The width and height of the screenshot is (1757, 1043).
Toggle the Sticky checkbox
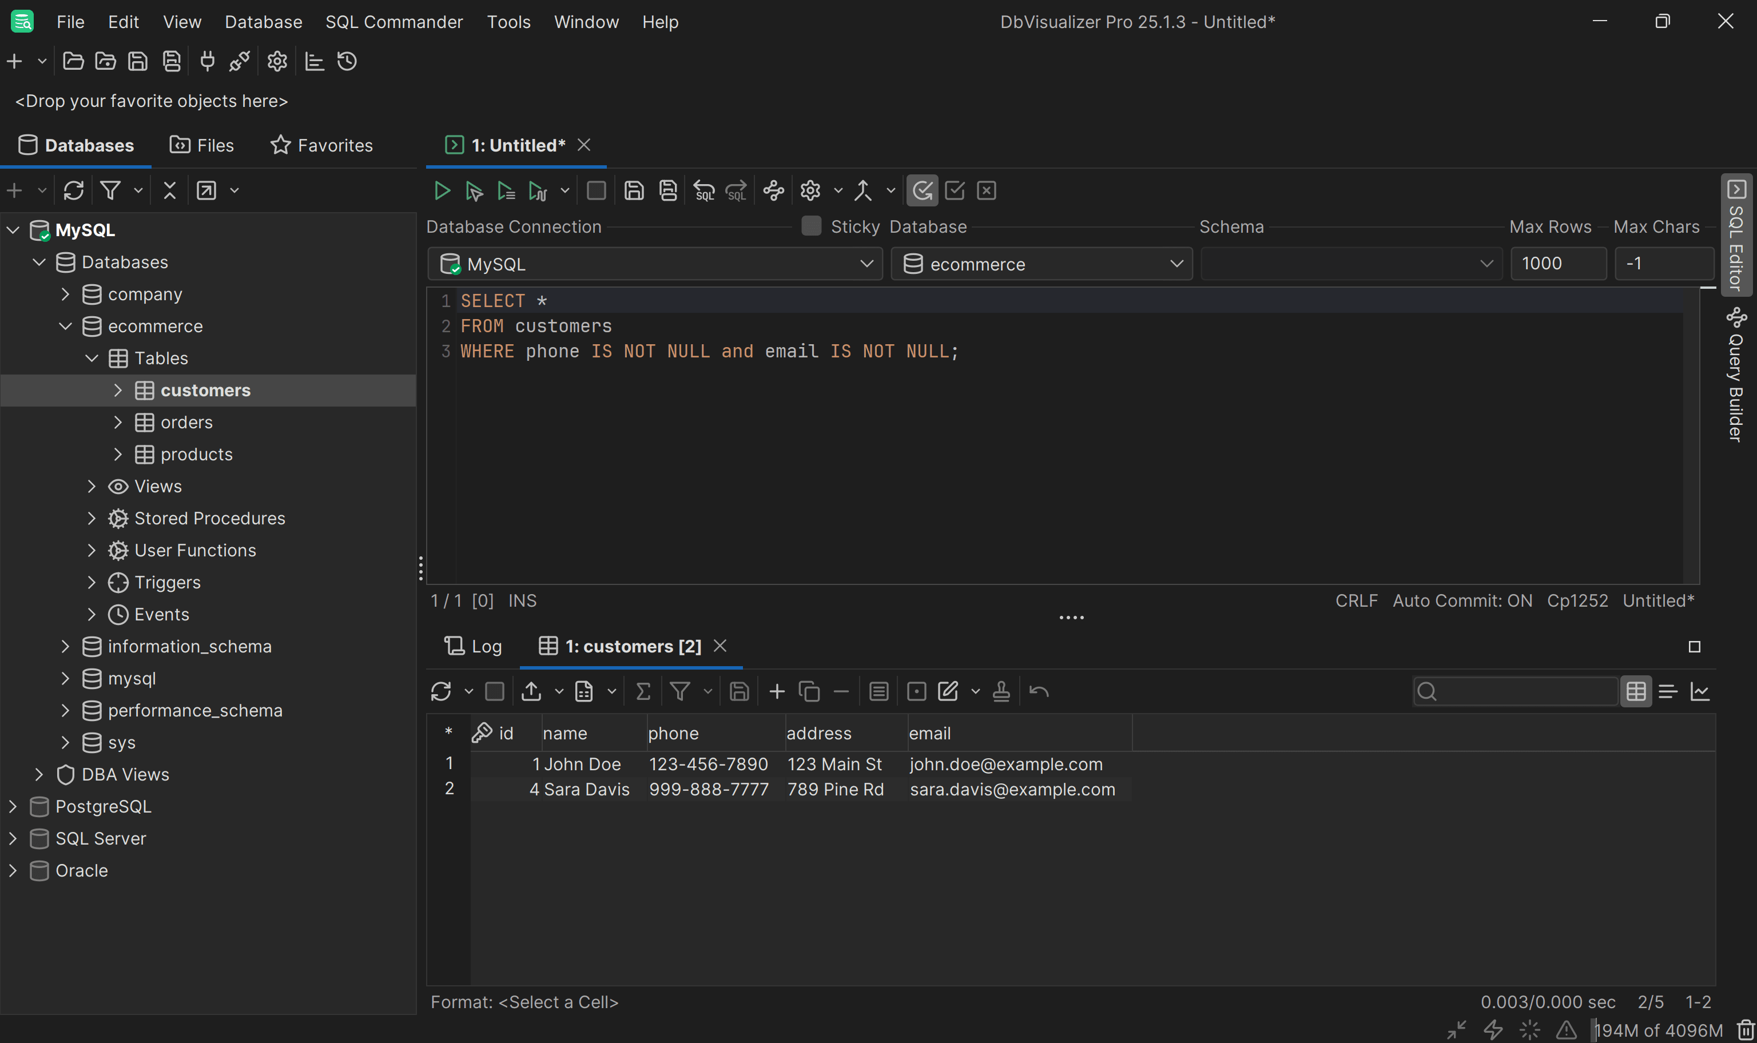811,226
